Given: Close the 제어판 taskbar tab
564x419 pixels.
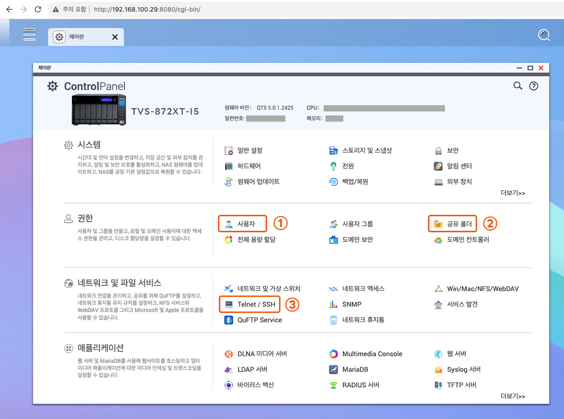Looking at the screenshot, I should click(115, 37).
